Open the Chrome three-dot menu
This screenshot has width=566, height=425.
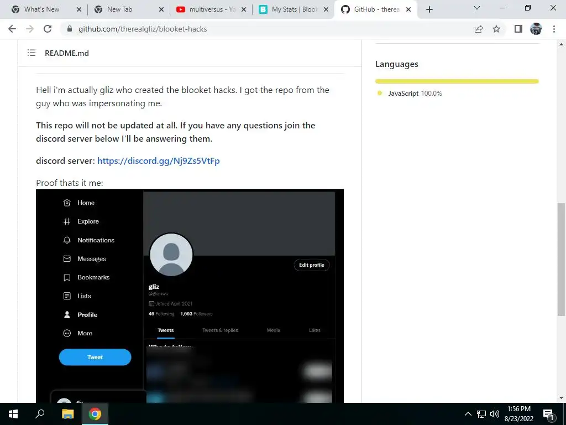(x=554, y=29)
